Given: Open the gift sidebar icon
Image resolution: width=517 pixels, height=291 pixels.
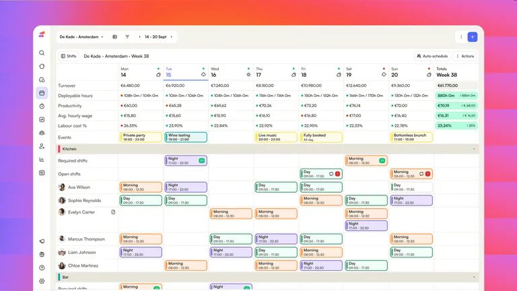Looking at the screenshot, I should (42, 255).
